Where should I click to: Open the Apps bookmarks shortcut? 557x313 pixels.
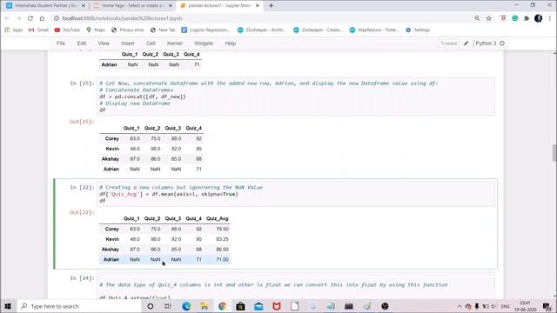pyautogui.click(x=14, y=30)
